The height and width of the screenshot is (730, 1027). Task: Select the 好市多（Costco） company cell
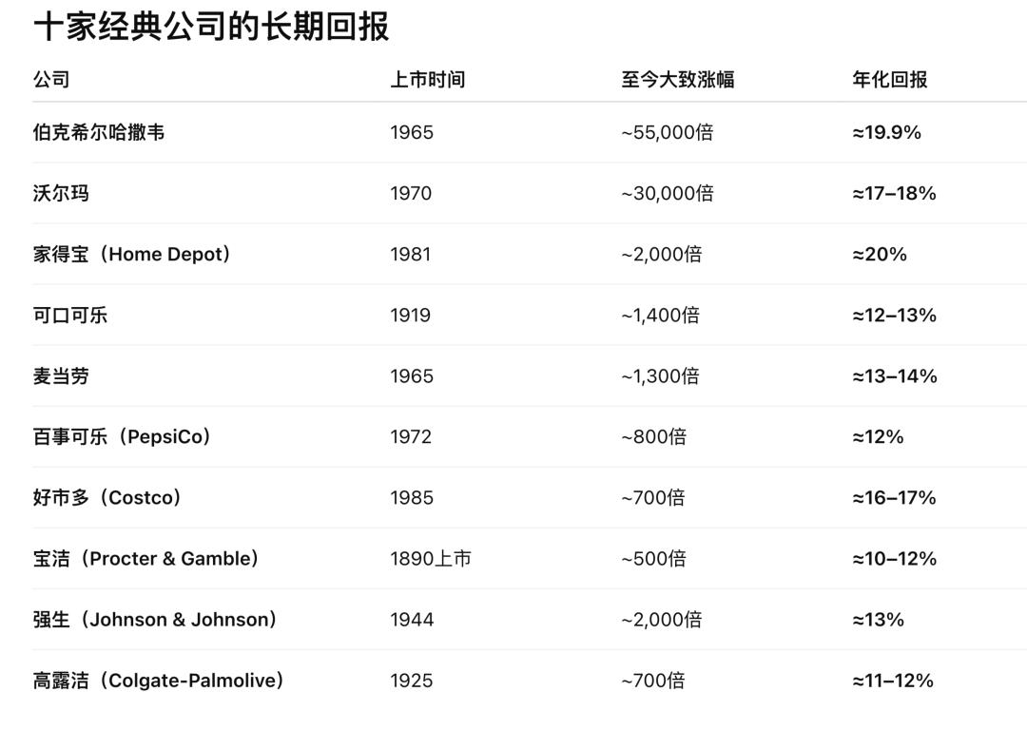107,497
